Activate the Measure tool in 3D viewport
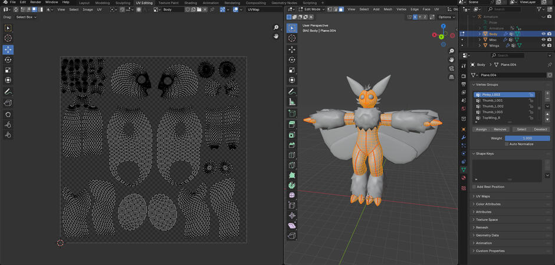 (x=292, y=102)
